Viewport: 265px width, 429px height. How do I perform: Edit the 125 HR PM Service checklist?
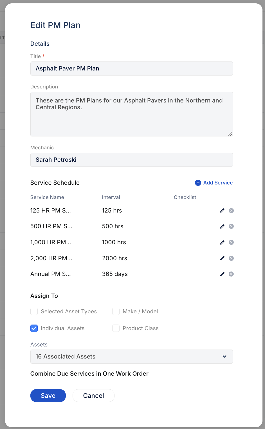[222, 210]
